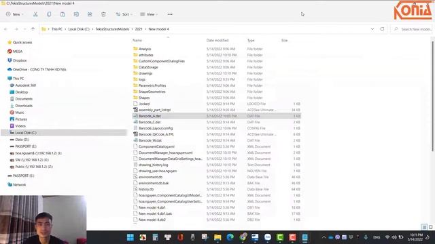
Task: Open File Explorer from the taskbar
Action: tap(217, 237)
